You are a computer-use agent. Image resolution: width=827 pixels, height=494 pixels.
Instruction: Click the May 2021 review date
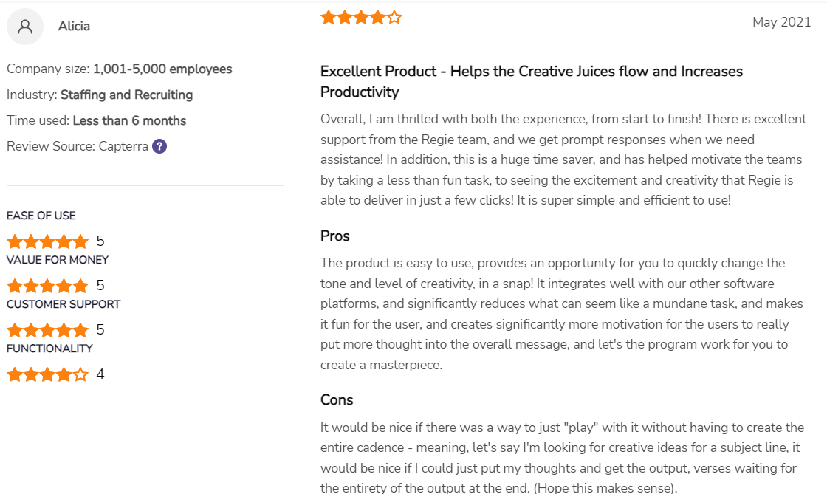781,22
